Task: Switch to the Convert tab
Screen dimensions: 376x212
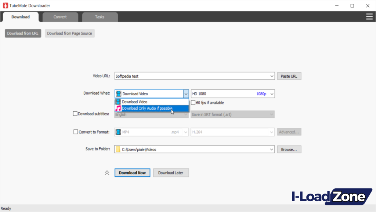Action: (60, 17)
